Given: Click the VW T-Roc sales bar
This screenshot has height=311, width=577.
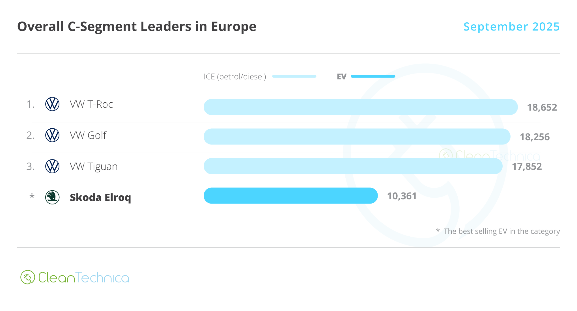Looking at the screenshot, I should pos(361,107).
